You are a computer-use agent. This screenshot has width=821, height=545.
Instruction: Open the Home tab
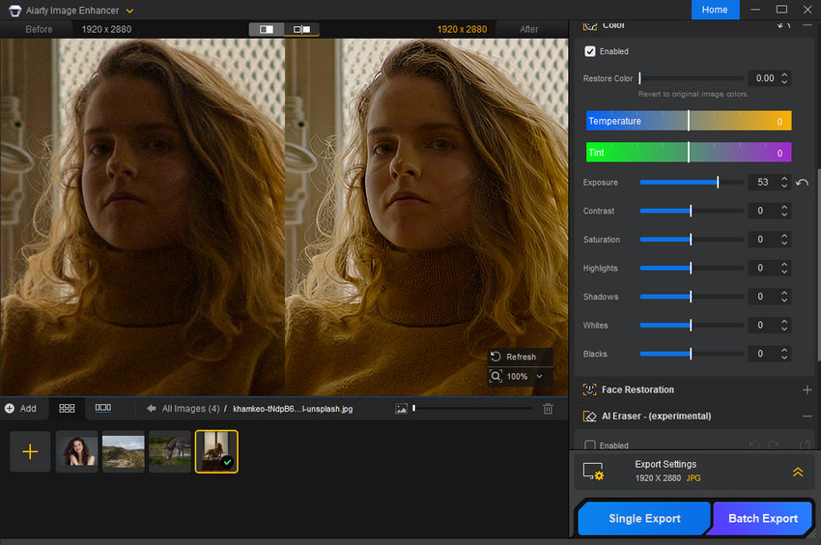click(x=715, y=10)
